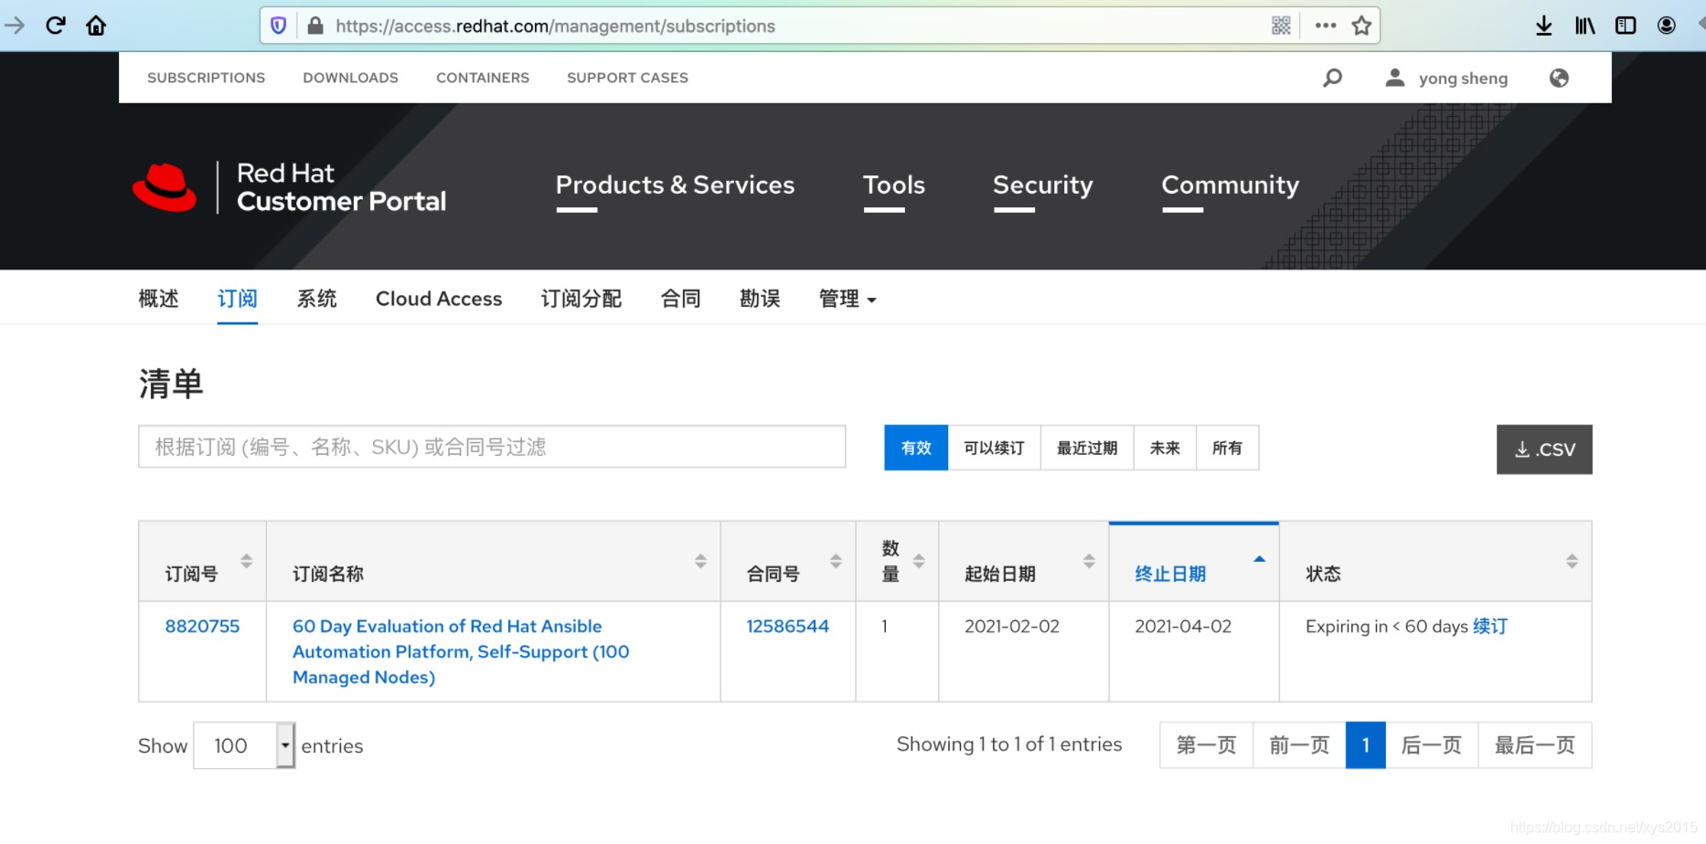This screenshot has width=1706, height=844.
Task: Switch to the 系统 tab
Action: (316, 299)
